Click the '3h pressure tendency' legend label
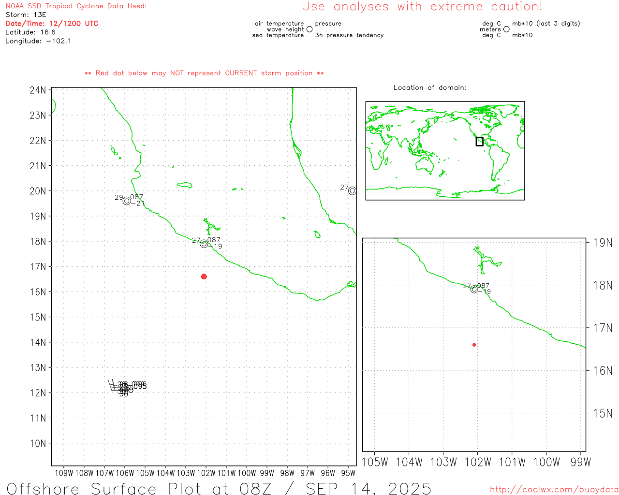 pos(349,35)
